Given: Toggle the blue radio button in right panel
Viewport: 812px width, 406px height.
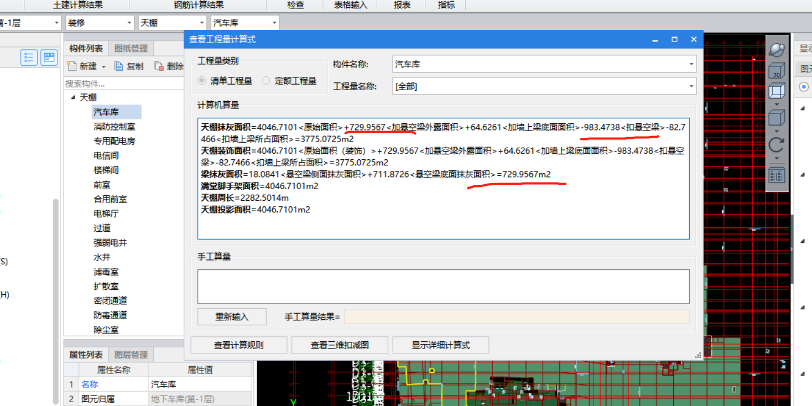Looking at the screenshot, I should pos(804,87).
